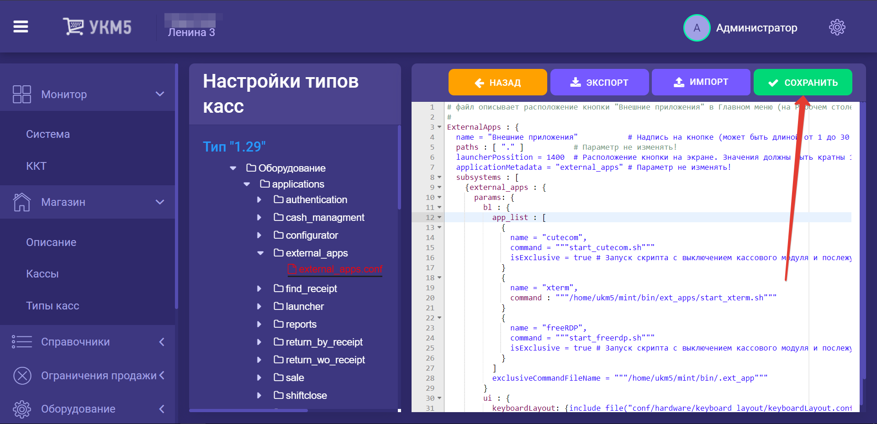Click the Магазин house icon

[x=22, y=202]
